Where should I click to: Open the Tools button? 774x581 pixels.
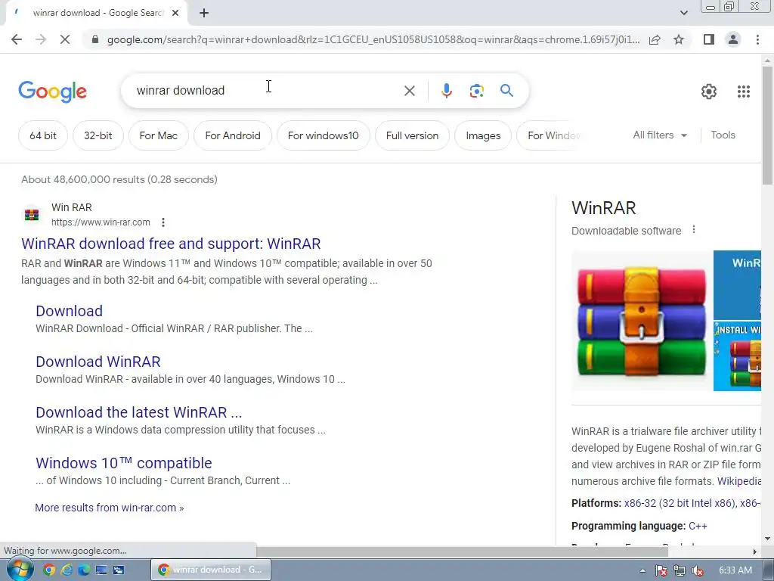pos(723,135)
